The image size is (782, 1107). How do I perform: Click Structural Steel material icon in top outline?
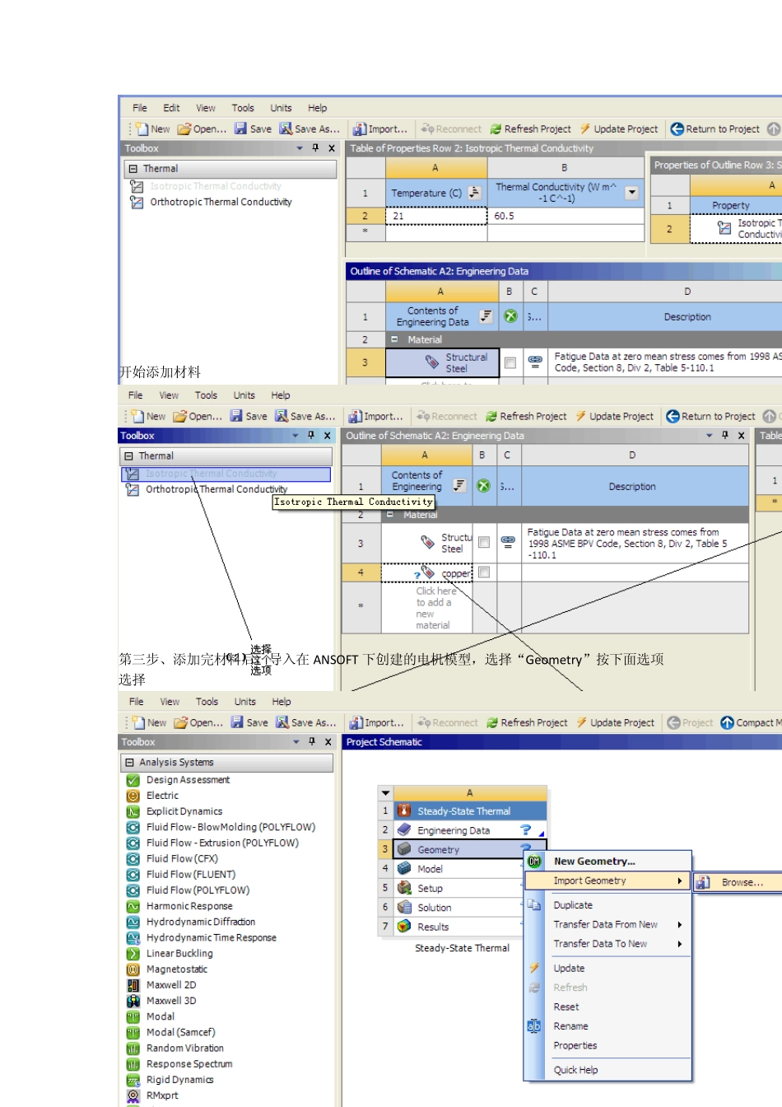[432, 362]
